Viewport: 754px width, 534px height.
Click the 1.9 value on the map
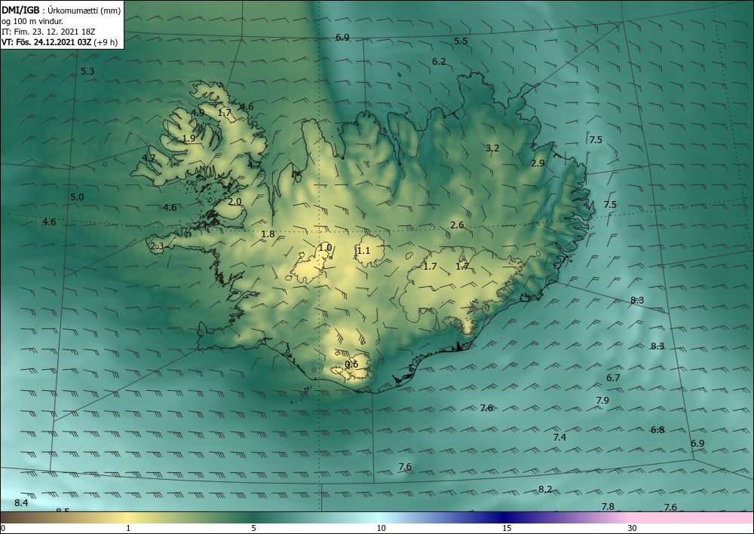click(x=189, y=139)
